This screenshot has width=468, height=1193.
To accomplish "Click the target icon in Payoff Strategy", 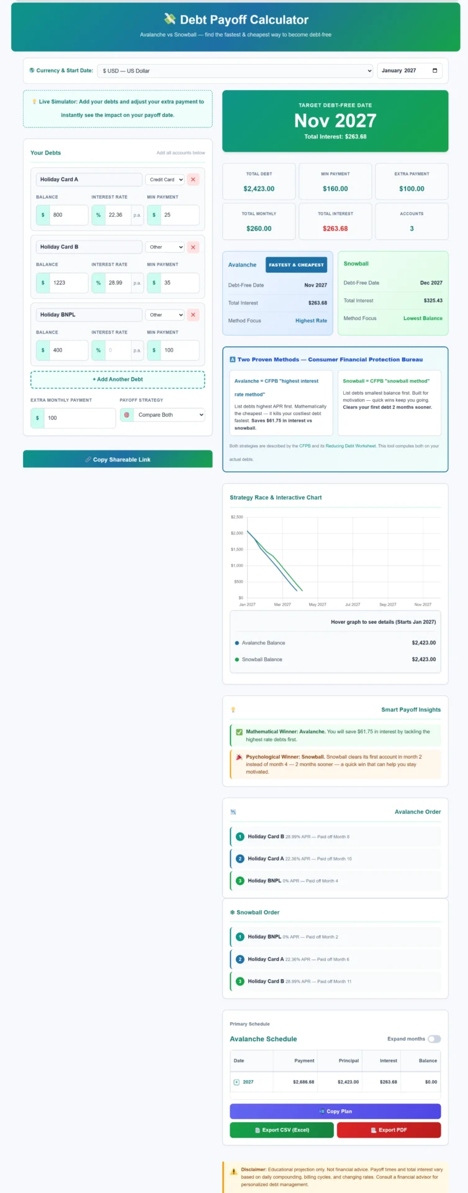I will 127,414.
